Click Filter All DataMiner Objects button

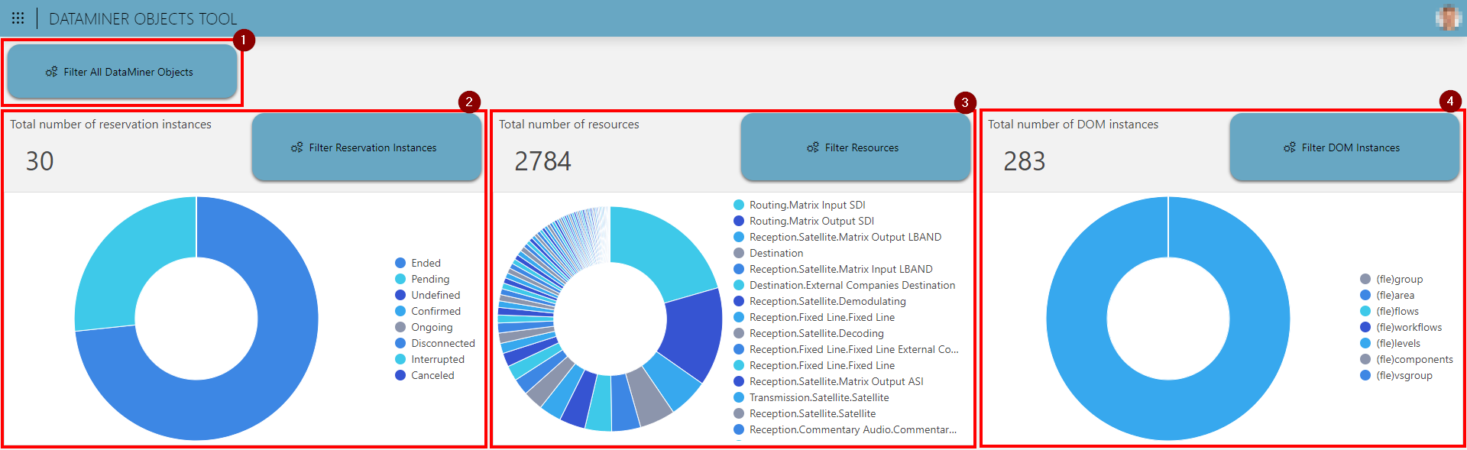click(x=122, y=71)
